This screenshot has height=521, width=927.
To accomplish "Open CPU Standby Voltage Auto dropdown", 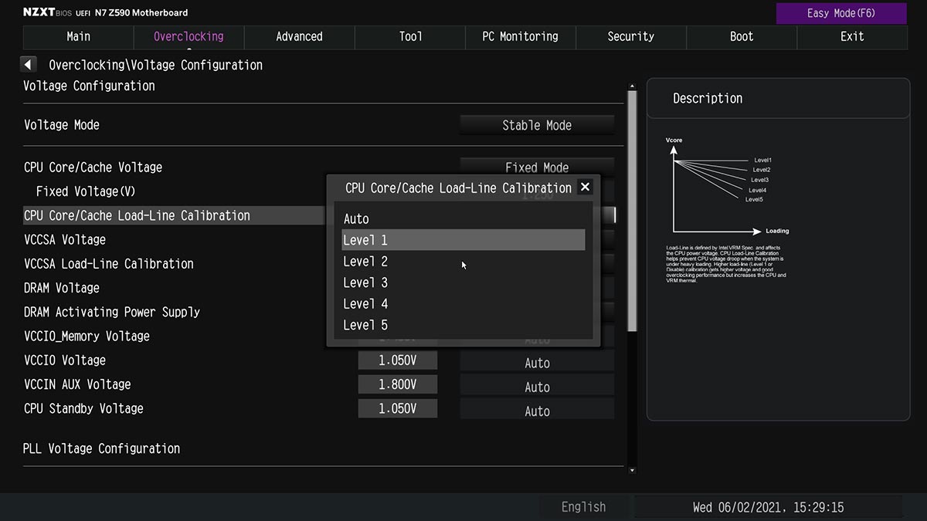I will [537, 411].
